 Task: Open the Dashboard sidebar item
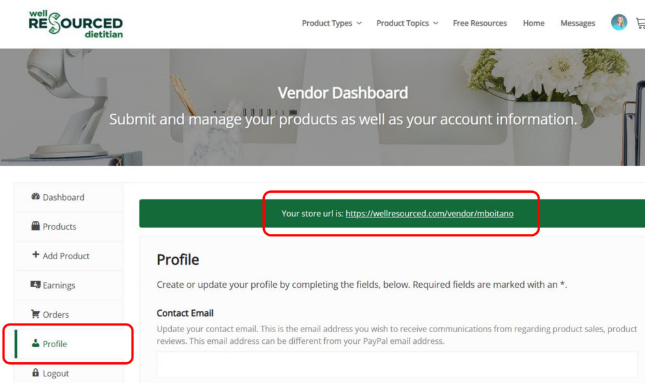(68, 197)
